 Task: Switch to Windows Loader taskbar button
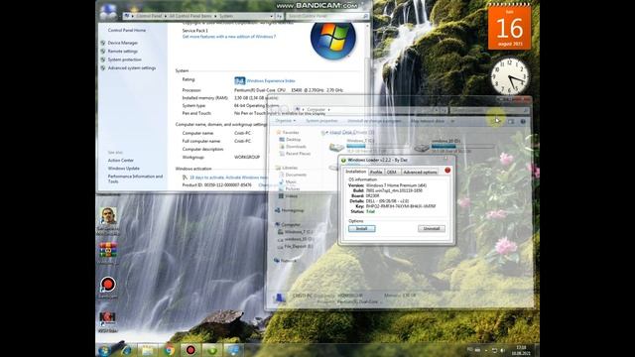pos(212,350)
